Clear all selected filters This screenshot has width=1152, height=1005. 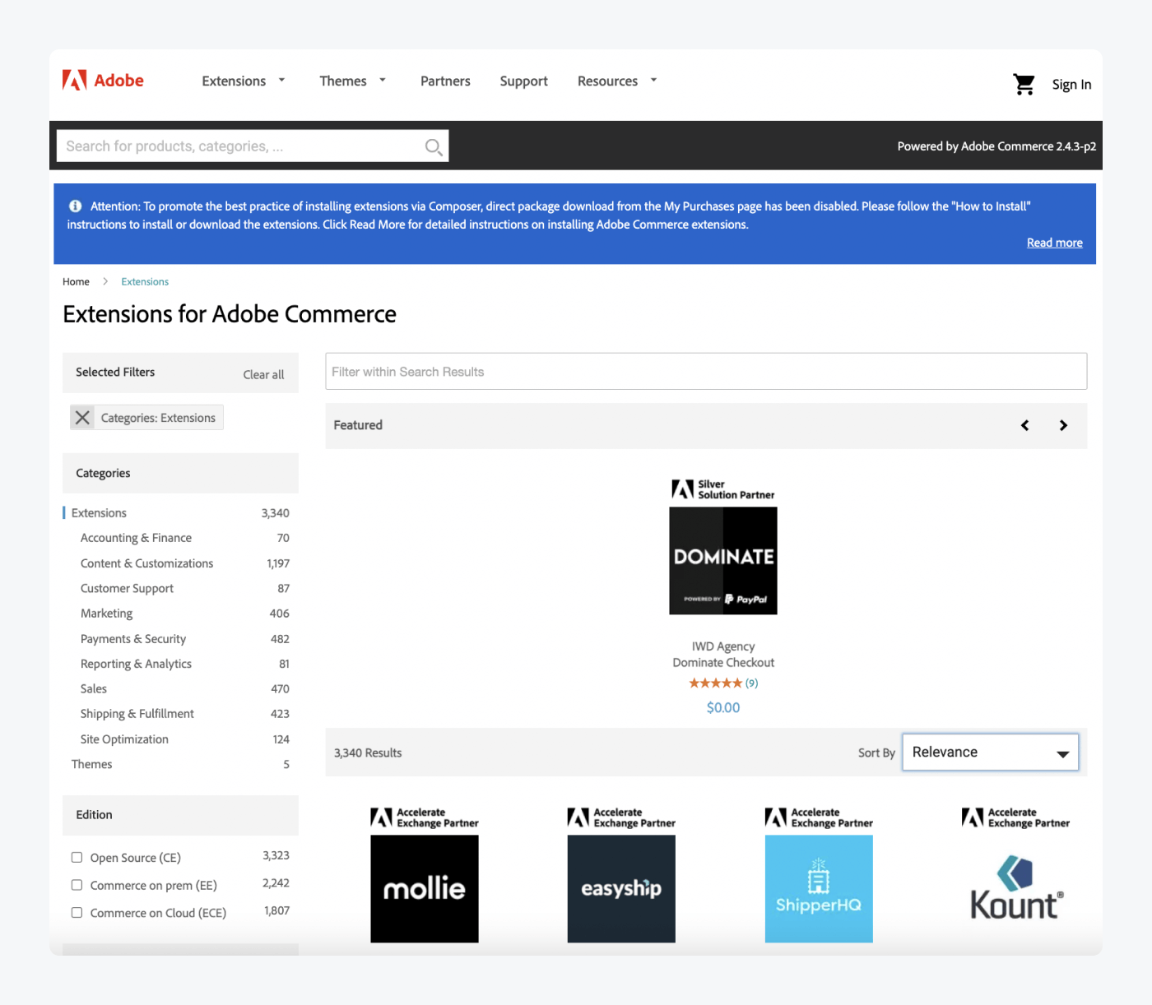262,374
